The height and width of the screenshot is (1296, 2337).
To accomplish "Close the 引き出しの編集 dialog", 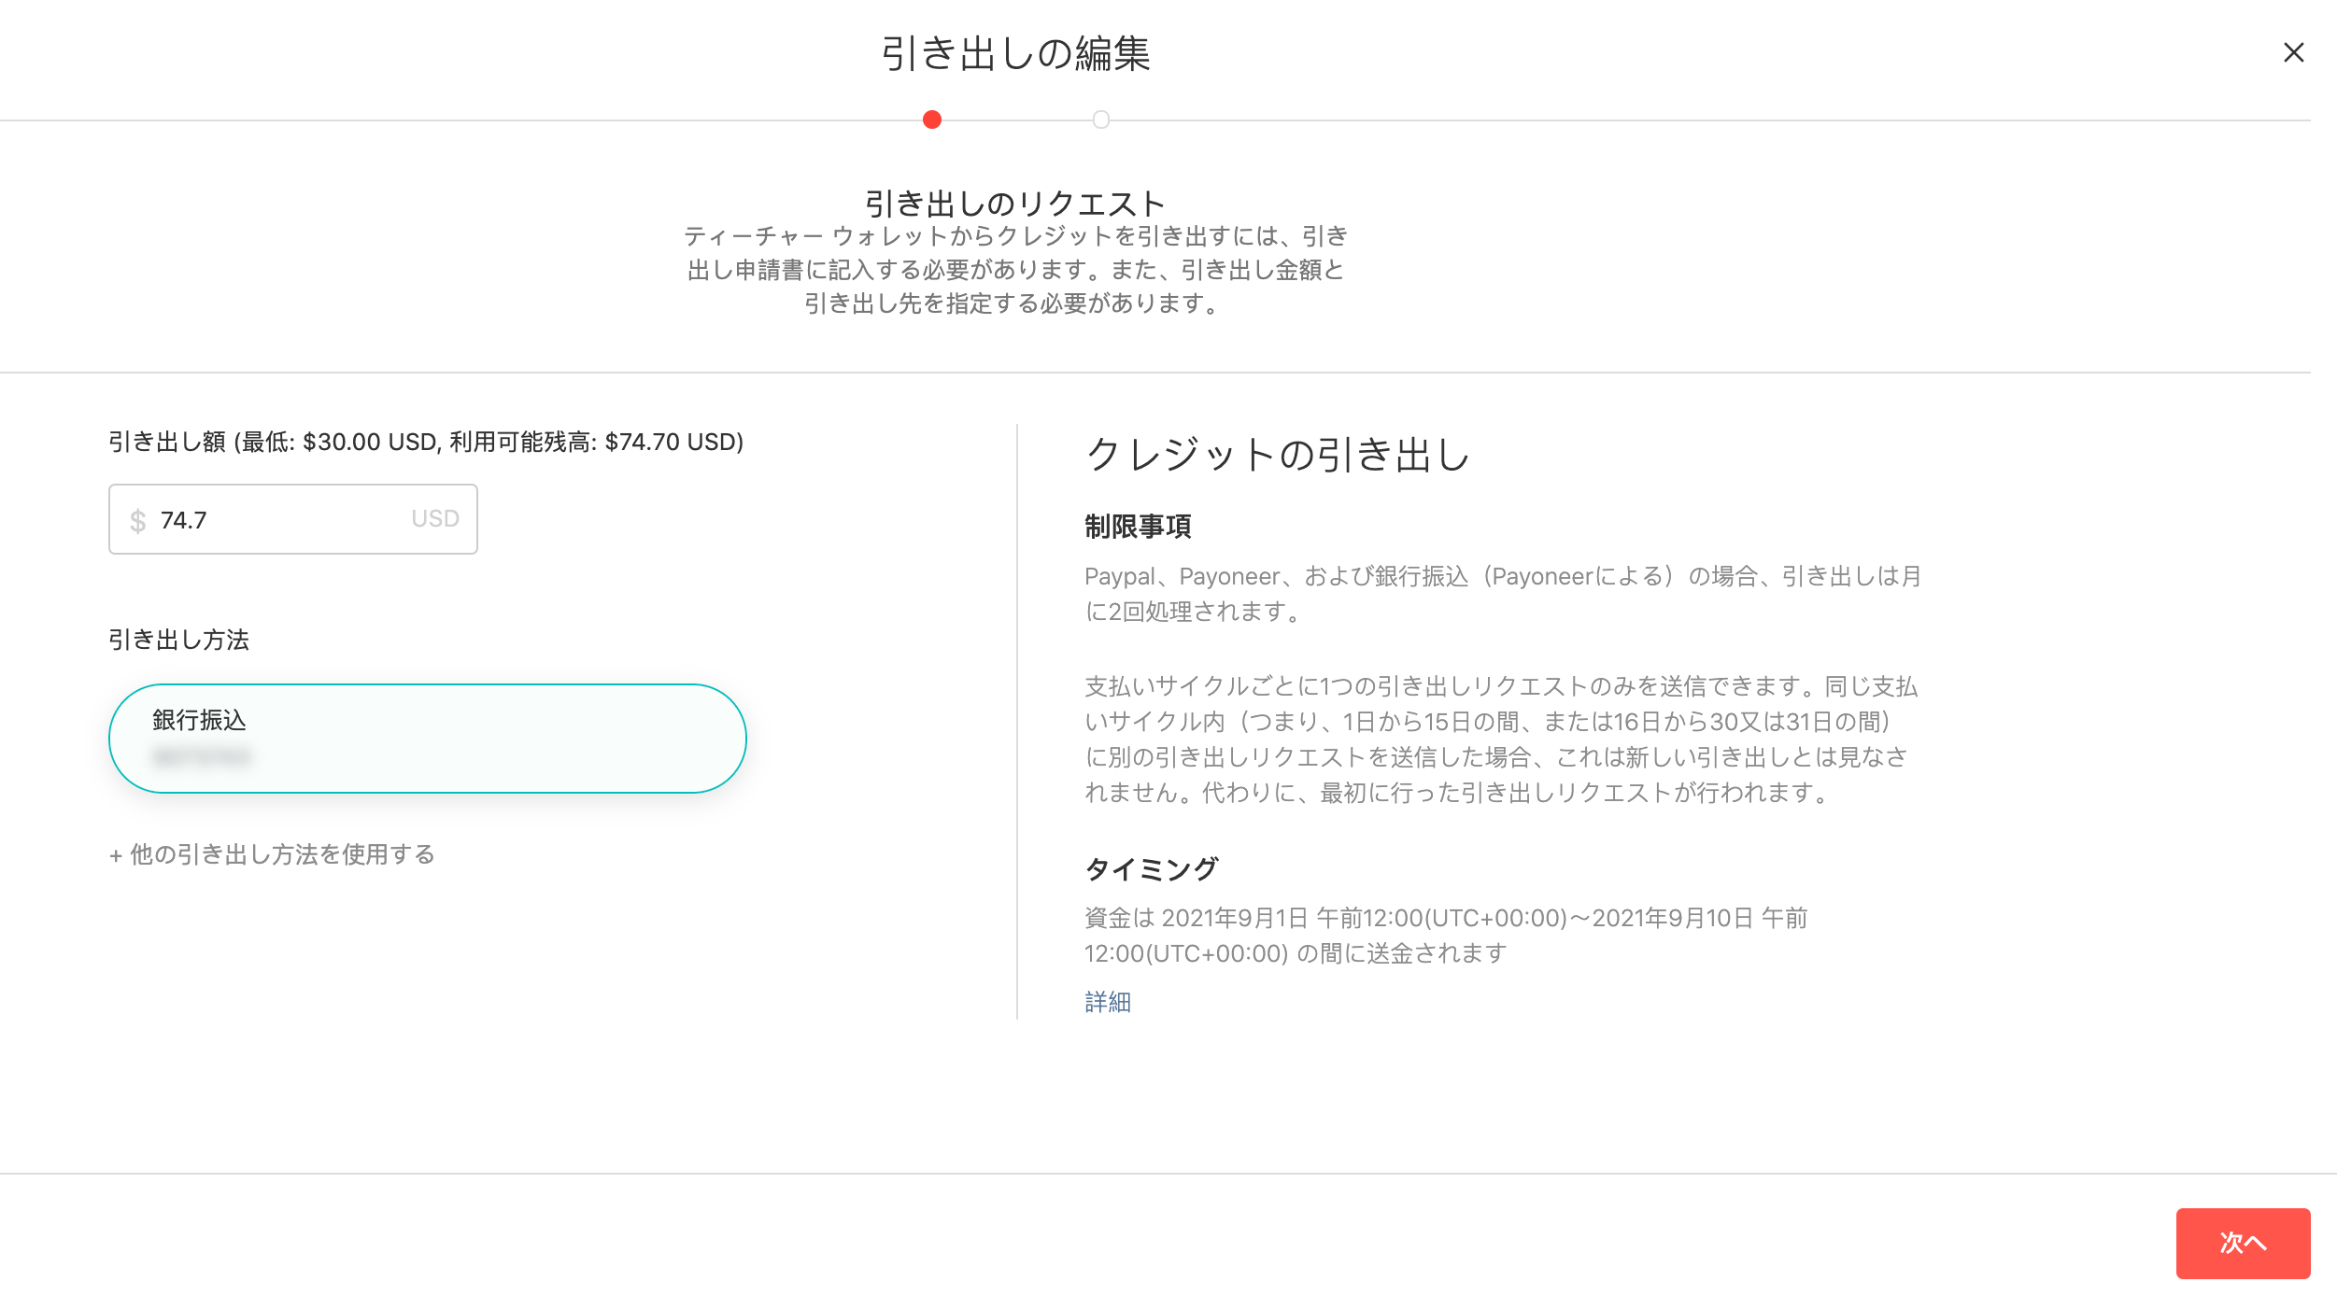I will click(x=2293, y=52).
